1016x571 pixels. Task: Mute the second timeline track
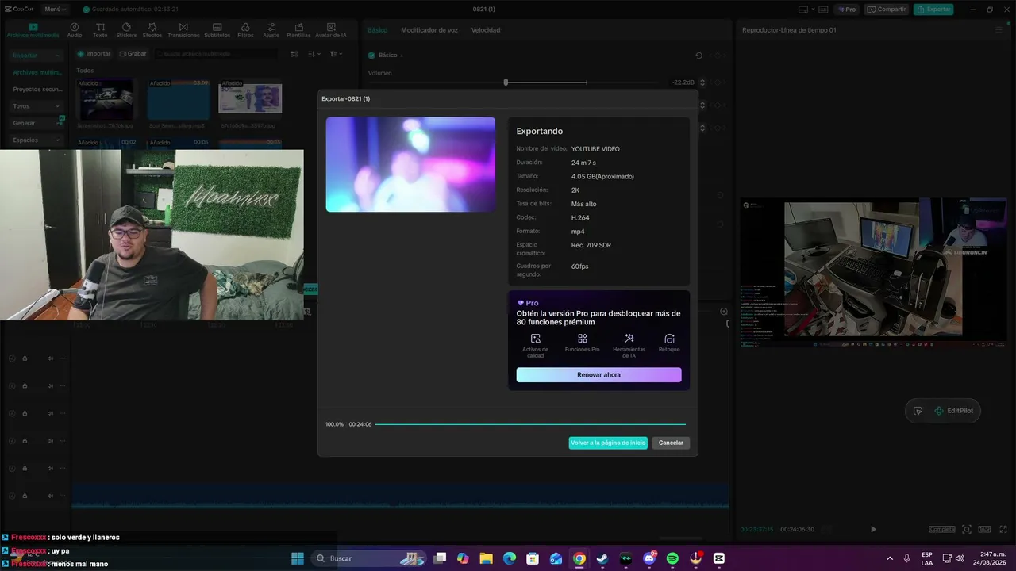click(50, 386)
